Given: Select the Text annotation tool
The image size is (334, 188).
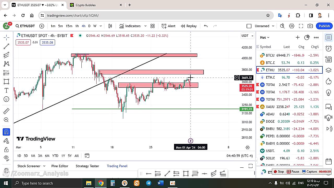Looking at the screenshot, I should [x=7, y=90].
